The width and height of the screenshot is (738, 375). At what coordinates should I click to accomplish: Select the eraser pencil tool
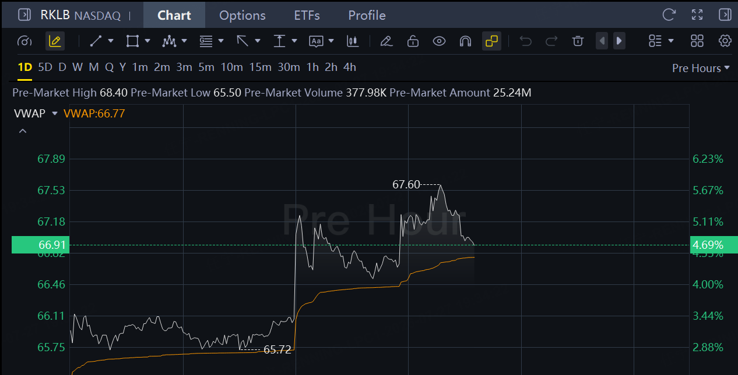point(385,41)
